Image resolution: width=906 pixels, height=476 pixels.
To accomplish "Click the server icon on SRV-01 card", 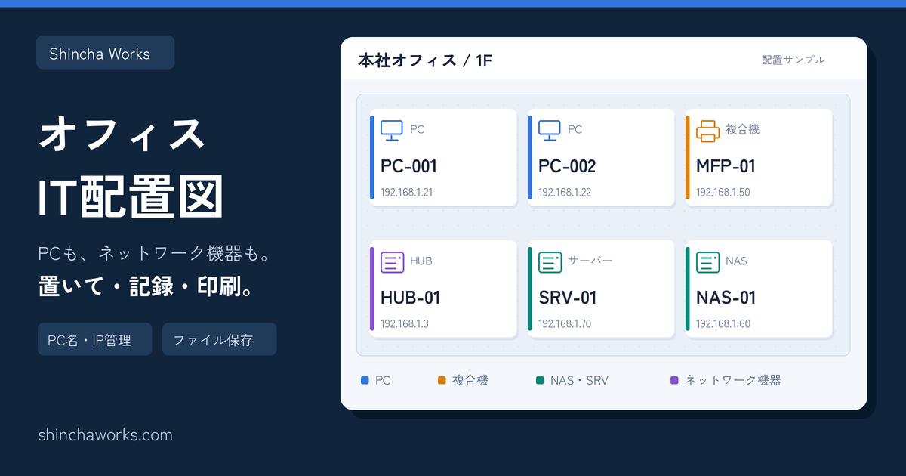I will [x=550, y=261].
